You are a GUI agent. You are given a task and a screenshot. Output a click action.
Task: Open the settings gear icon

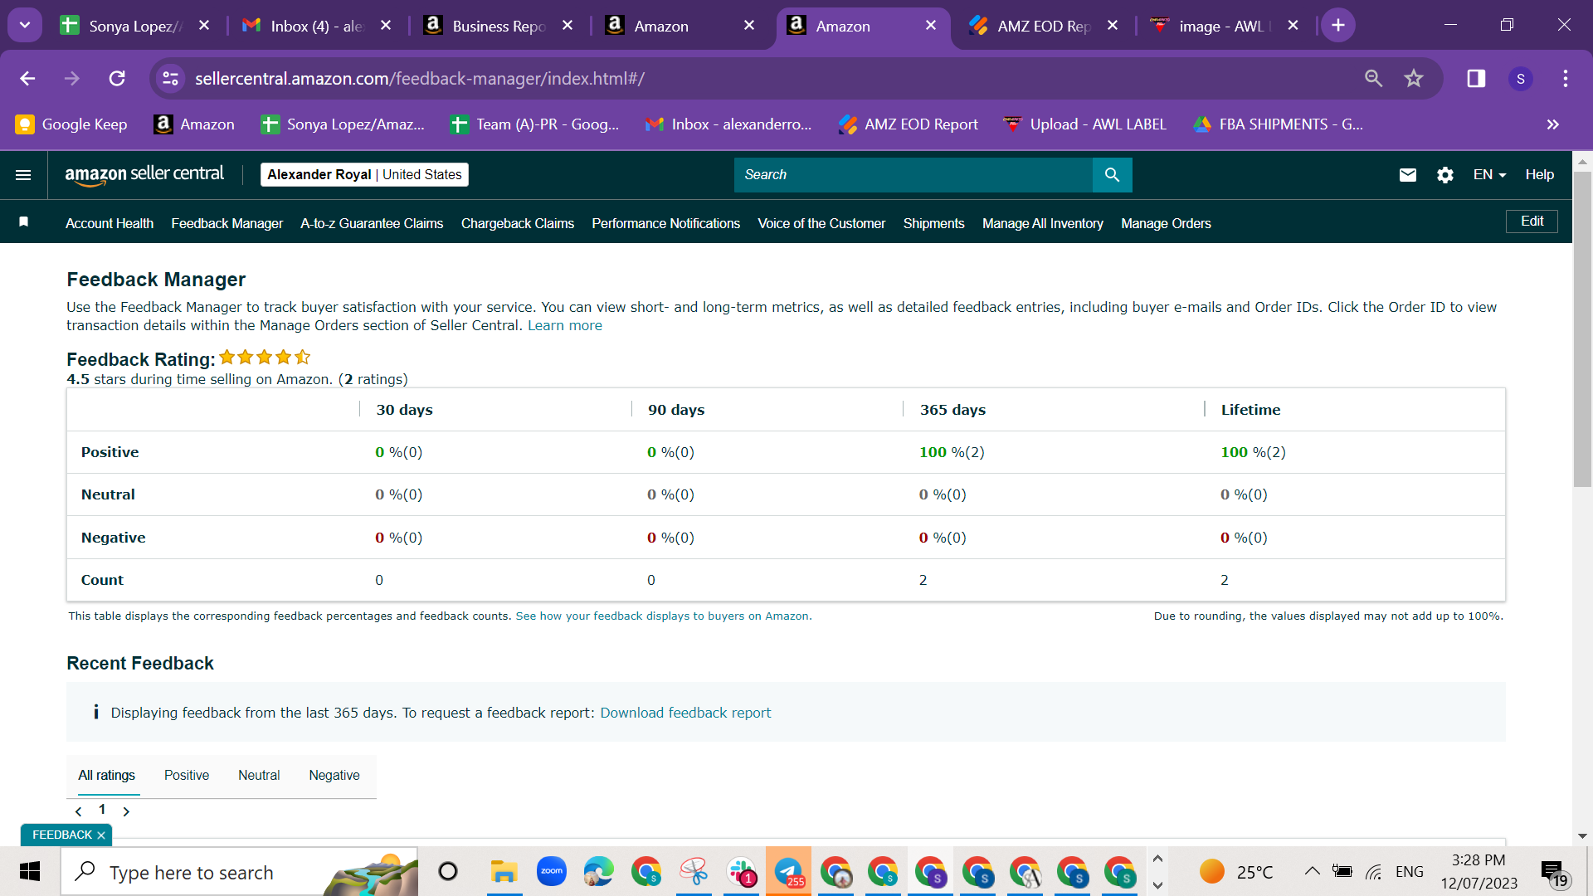tap(1445, 175)
